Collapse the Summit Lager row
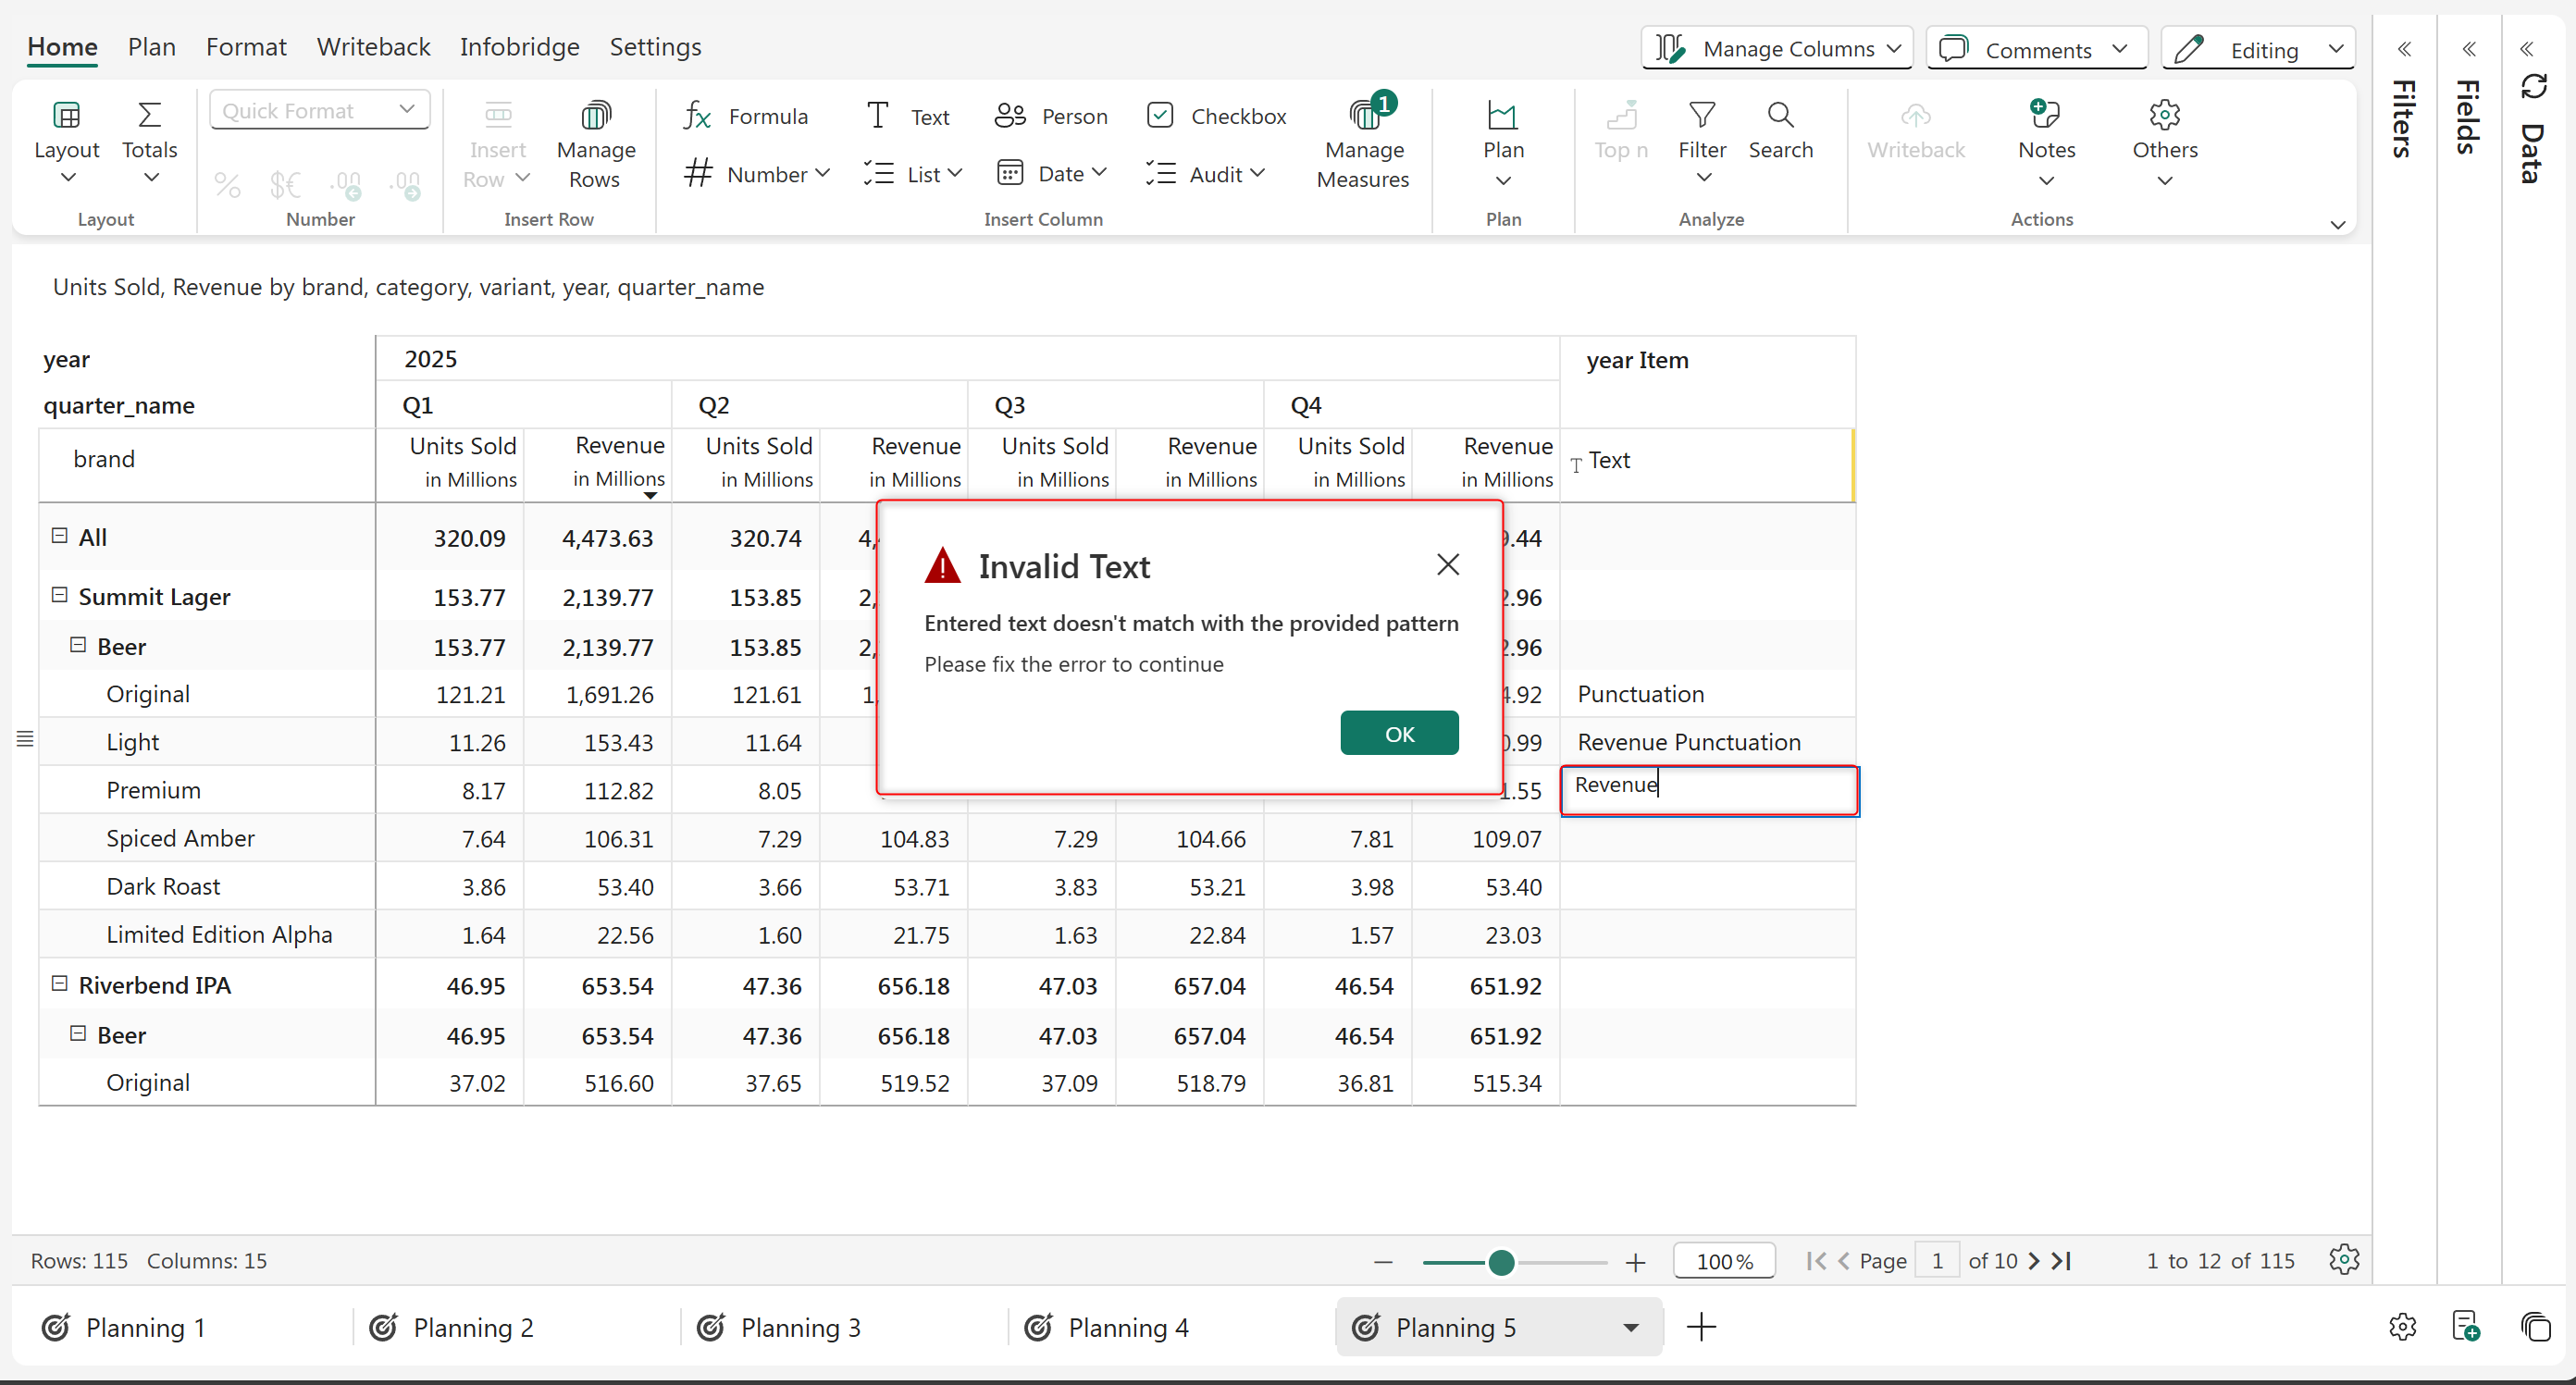 [x=60, y=596]
